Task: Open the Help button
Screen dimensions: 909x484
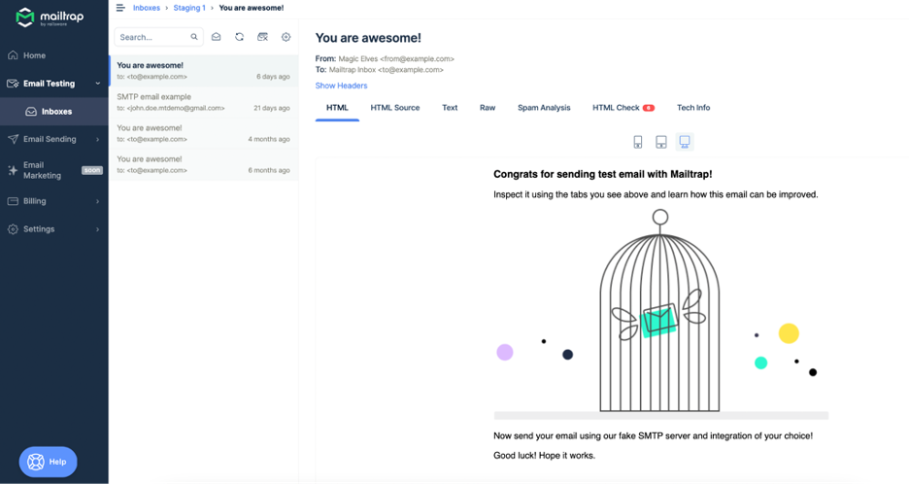Action: coord(49,462)
